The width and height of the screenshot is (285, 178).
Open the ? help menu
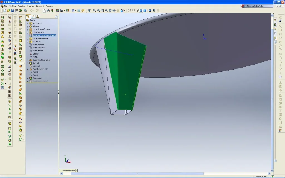55,6
